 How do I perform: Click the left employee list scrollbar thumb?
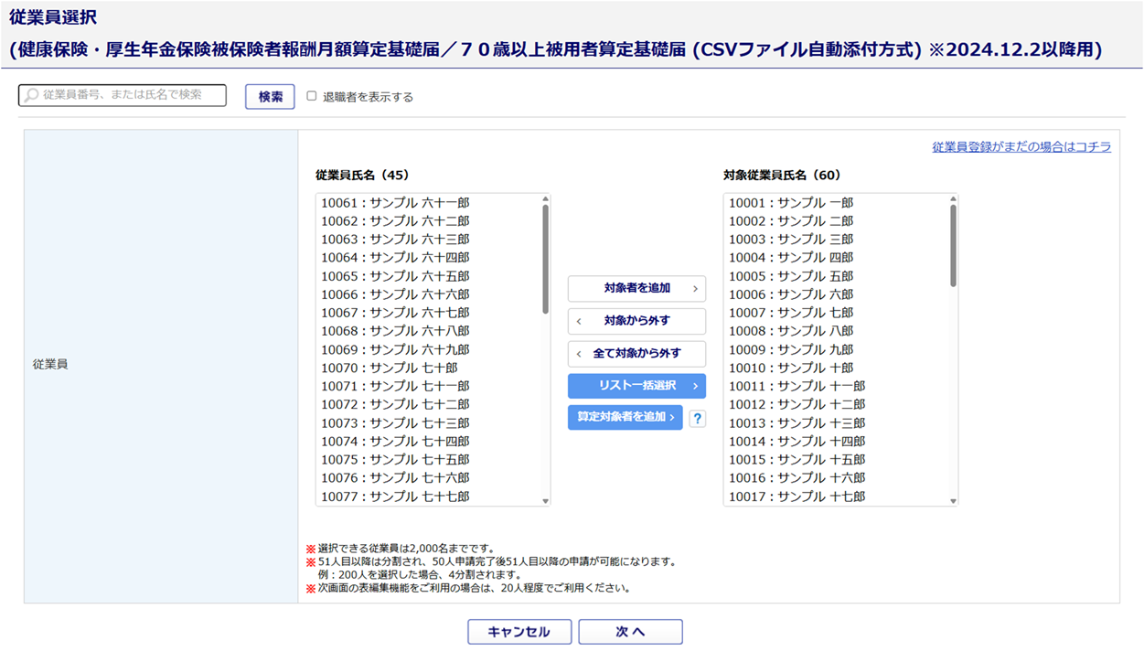pyautogui.click(x=546, y=259)
